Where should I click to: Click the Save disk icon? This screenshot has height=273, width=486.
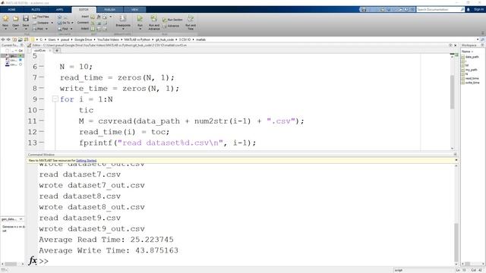point(26,19)
